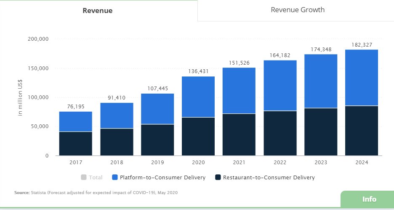The width and height of the screenshot is (394, 210).
Task: Select the 2019 blue Platform-to-Consumer bar segment
Action: pyautogui.click(x=157, y=109)
